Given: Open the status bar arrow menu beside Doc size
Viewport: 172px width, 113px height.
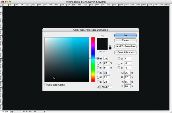Looking at the screenshot, I should 45,112.
